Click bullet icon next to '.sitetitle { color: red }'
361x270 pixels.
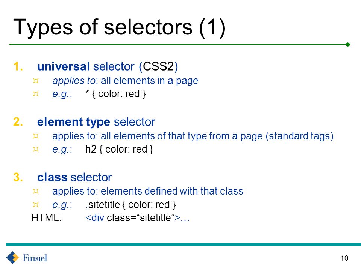click(x=36, y=205)
